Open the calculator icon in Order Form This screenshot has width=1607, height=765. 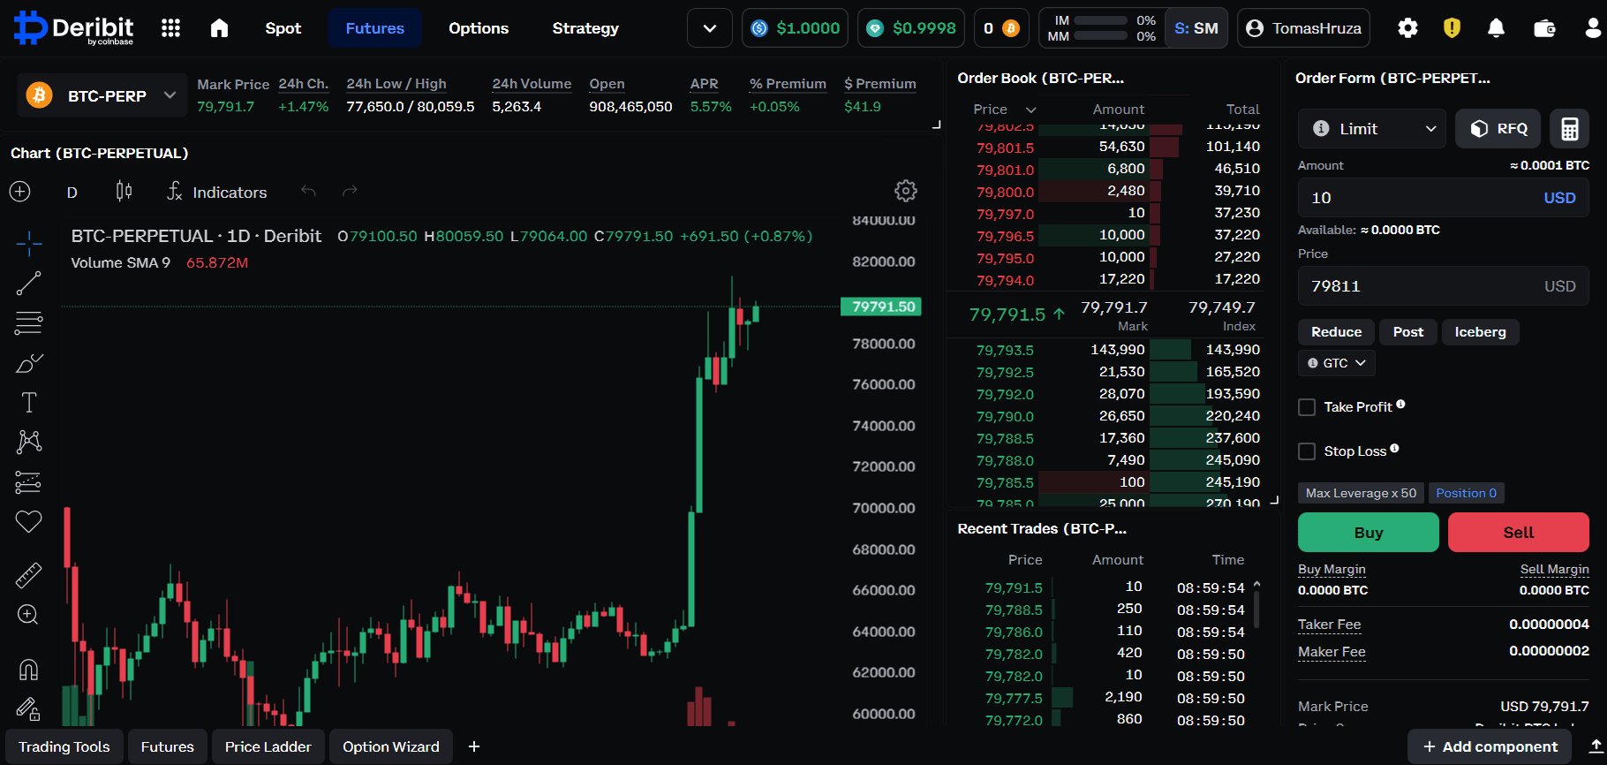(x=1569, y=129)
